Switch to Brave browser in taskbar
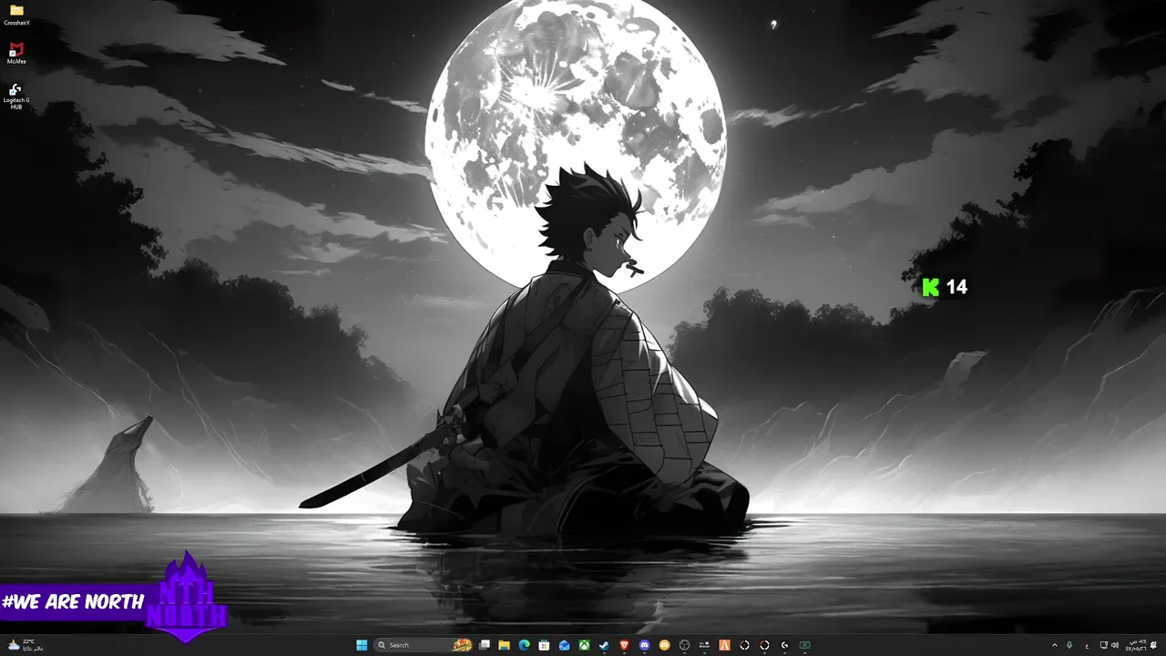 [x=624, y=645]
